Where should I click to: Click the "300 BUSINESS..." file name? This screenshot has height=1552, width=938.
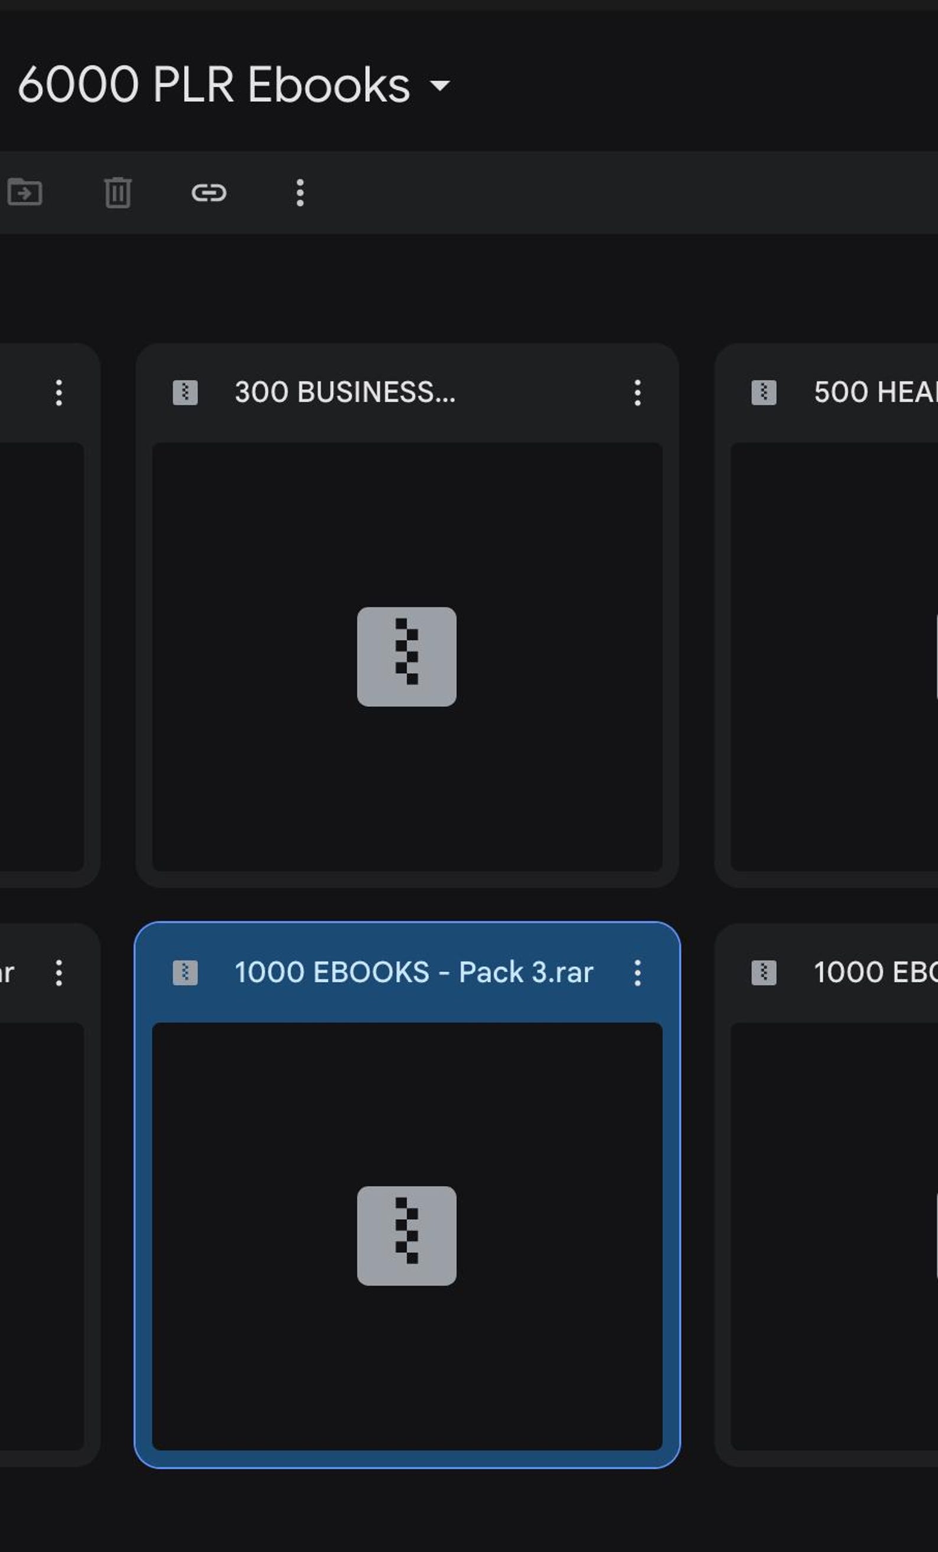pos(345,392)
